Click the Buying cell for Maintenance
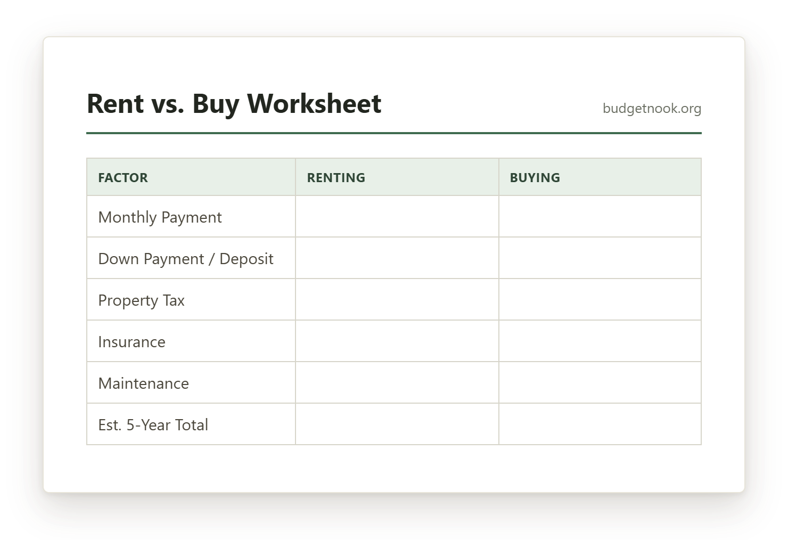The width and height of the screenshot is (788, 540). point(600,383)
